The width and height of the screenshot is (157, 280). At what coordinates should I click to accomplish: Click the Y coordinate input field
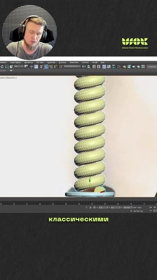coord(116,207)
